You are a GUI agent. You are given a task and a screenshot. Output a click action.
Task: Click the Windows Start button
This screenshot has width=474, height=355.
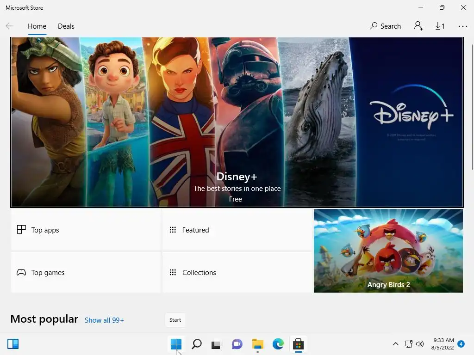point(176,344)
